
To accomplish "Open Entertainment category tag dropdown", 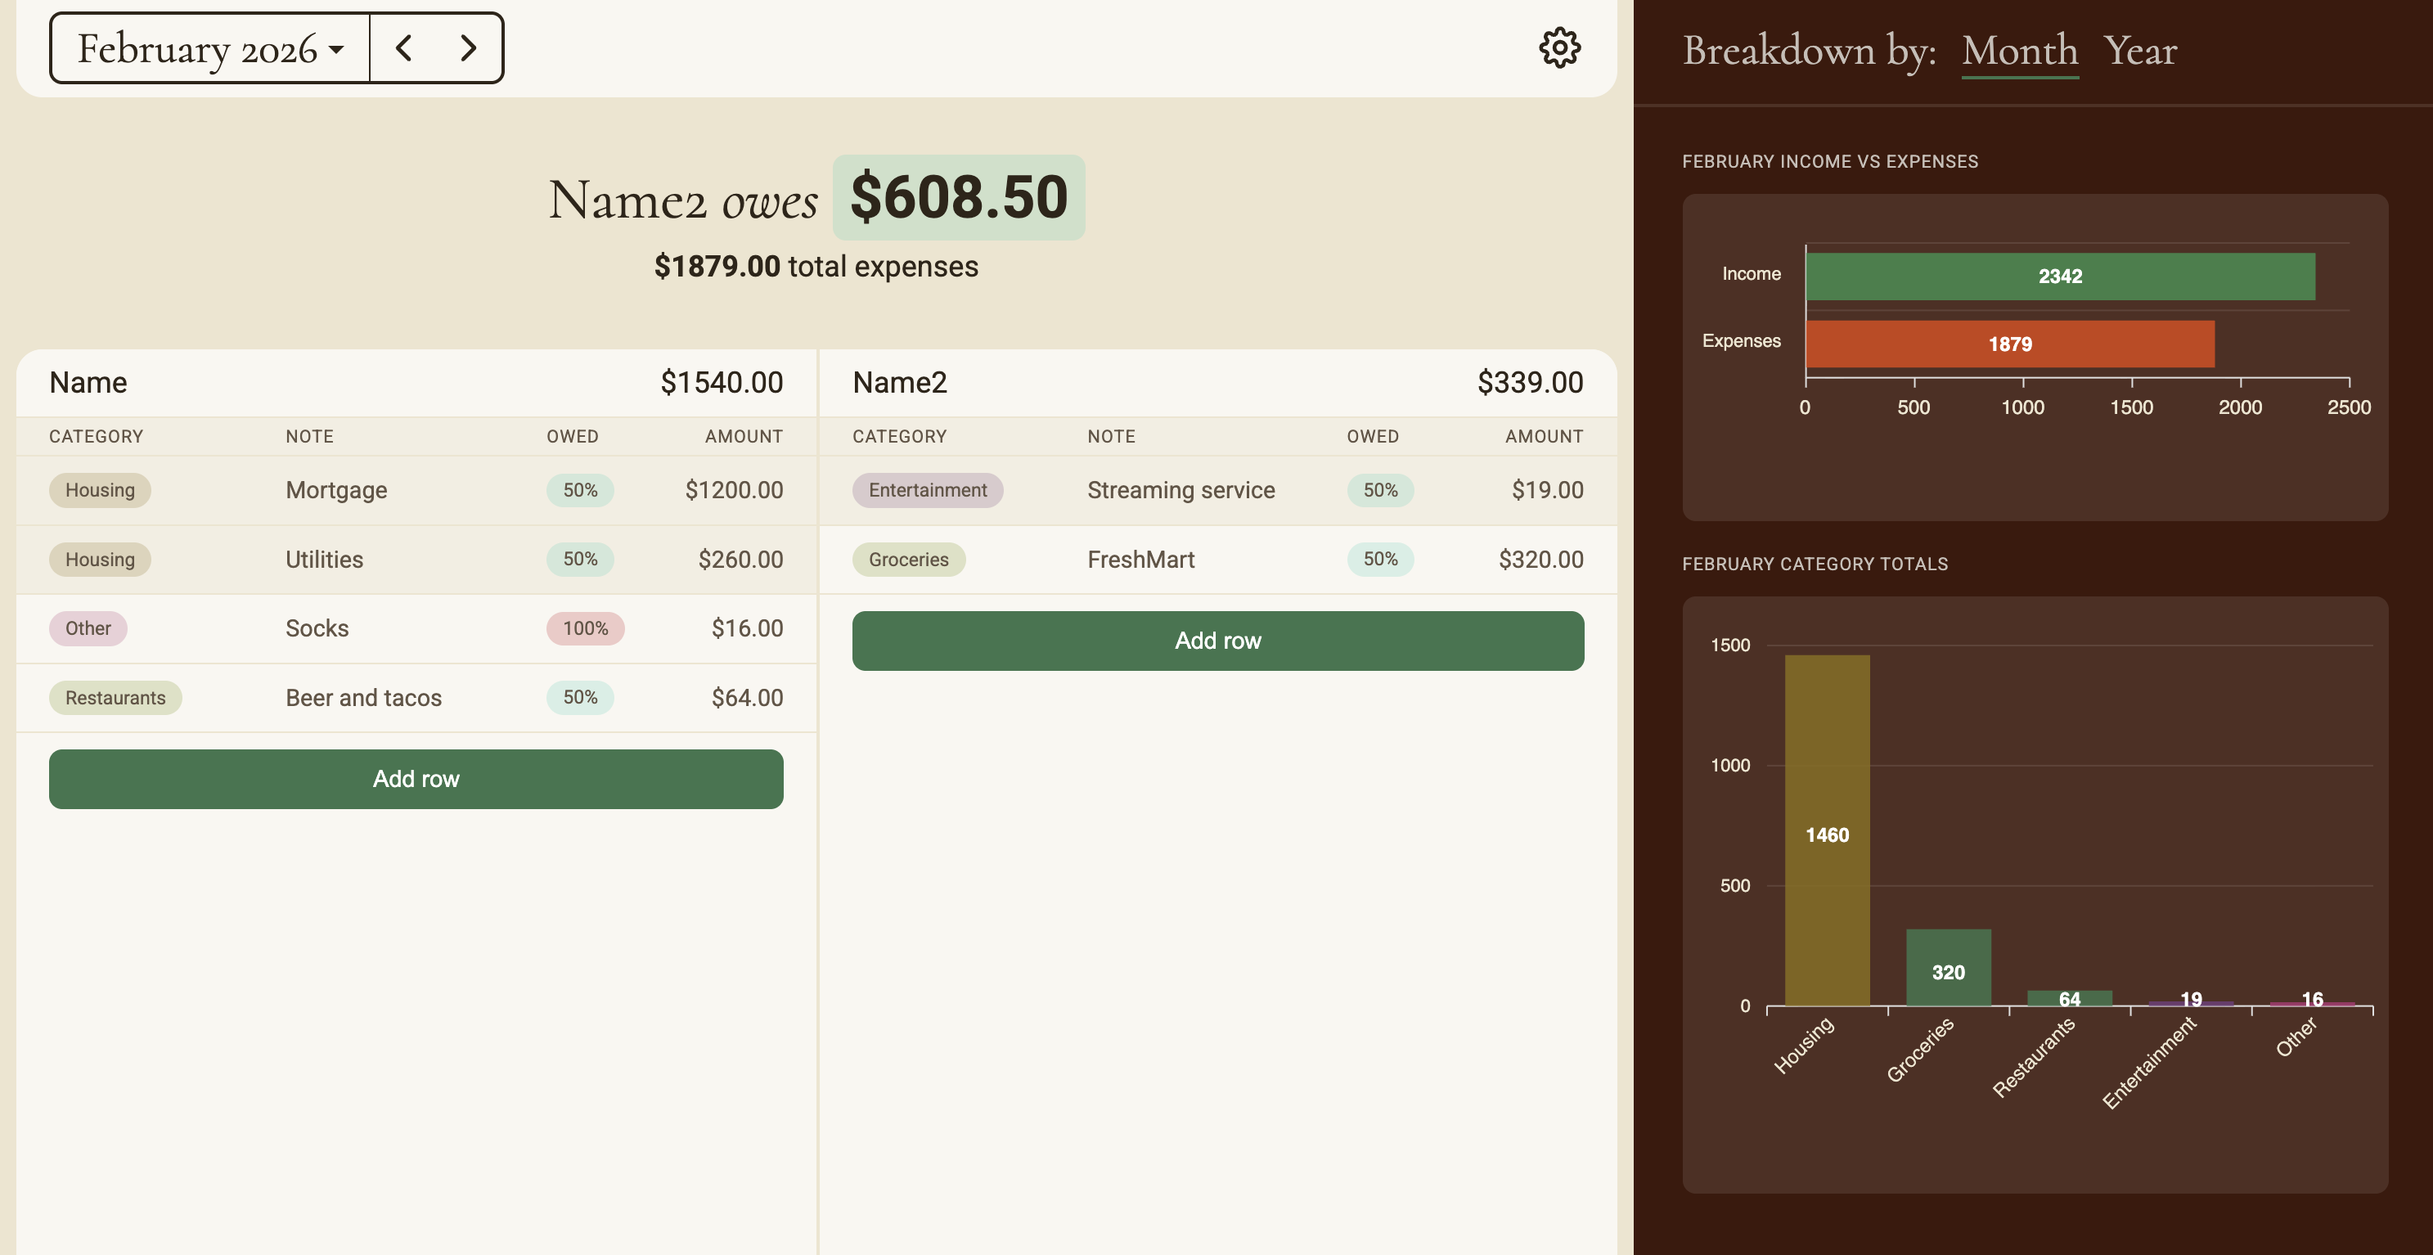I will pos(927,490).
